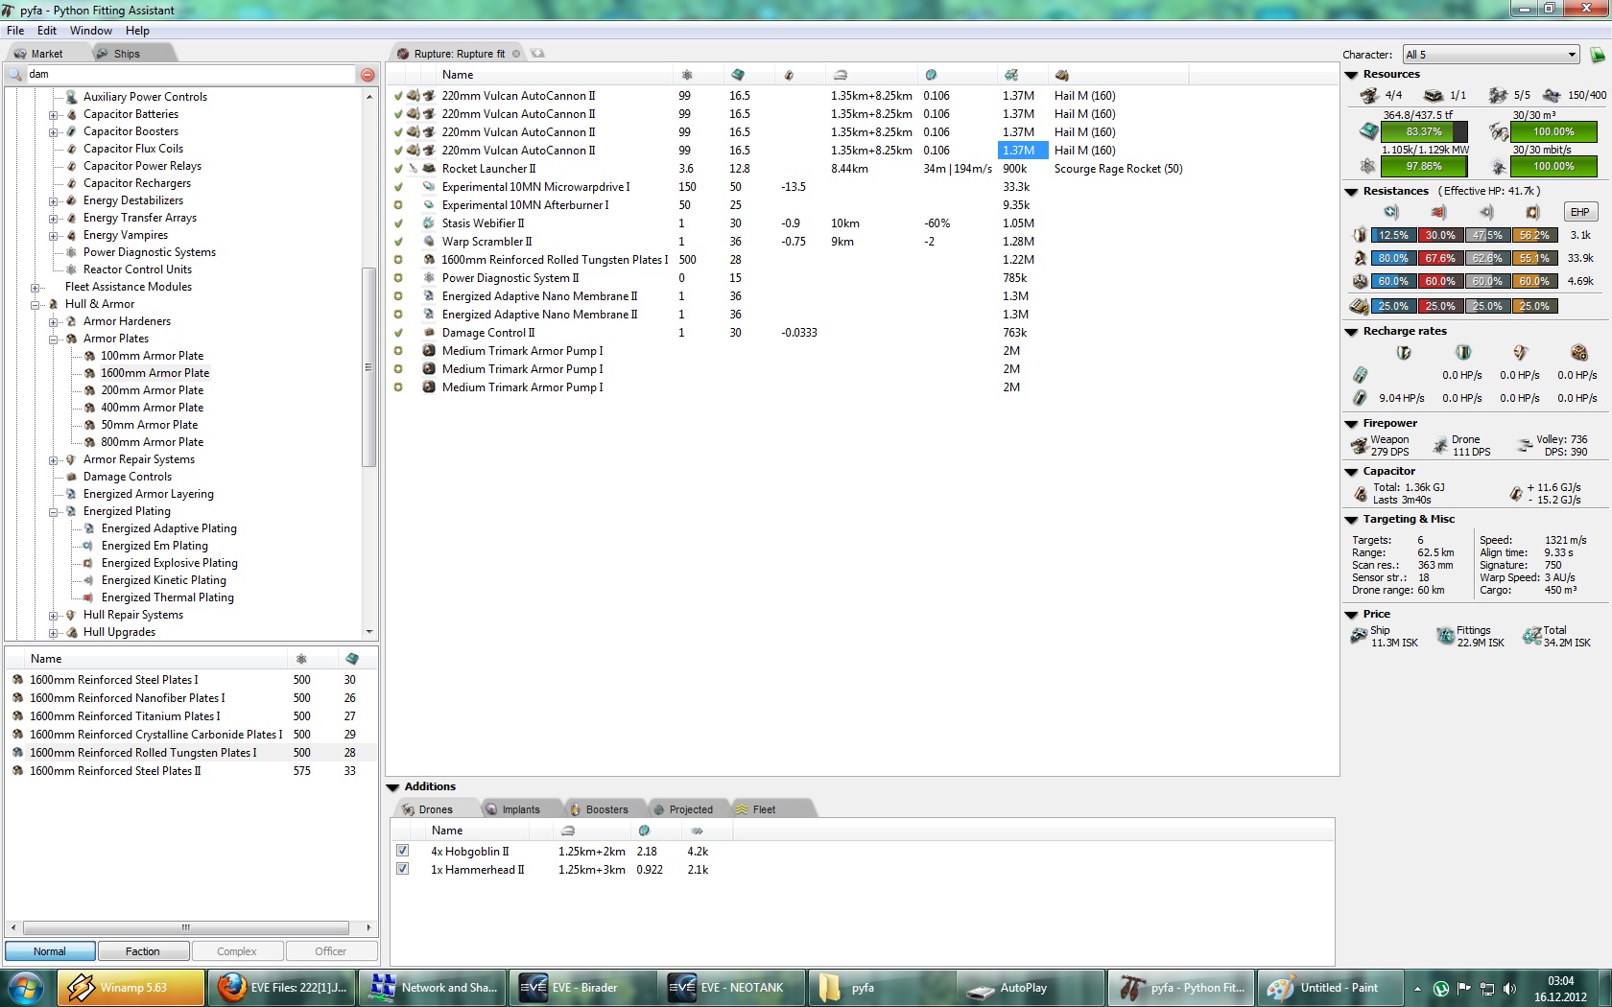Close the Rupture fit tab
Image resolution: width=1612 pixels, height=1007 pixels.
point(516,54)
